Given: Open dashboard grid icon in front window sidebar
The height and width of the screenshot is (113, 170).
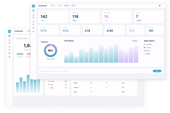Looking at the screenshot, I should pos(33,10).
